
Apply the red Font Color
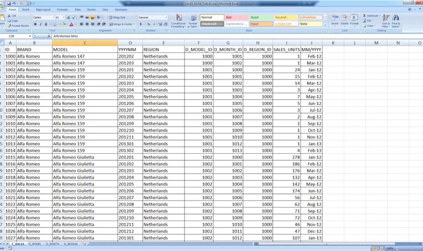[x=71, y=24]
